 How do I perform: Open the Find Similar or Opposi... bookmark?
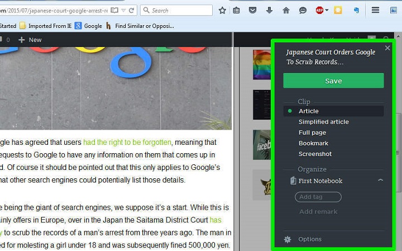pyautogui.click(x=140, y=26)
